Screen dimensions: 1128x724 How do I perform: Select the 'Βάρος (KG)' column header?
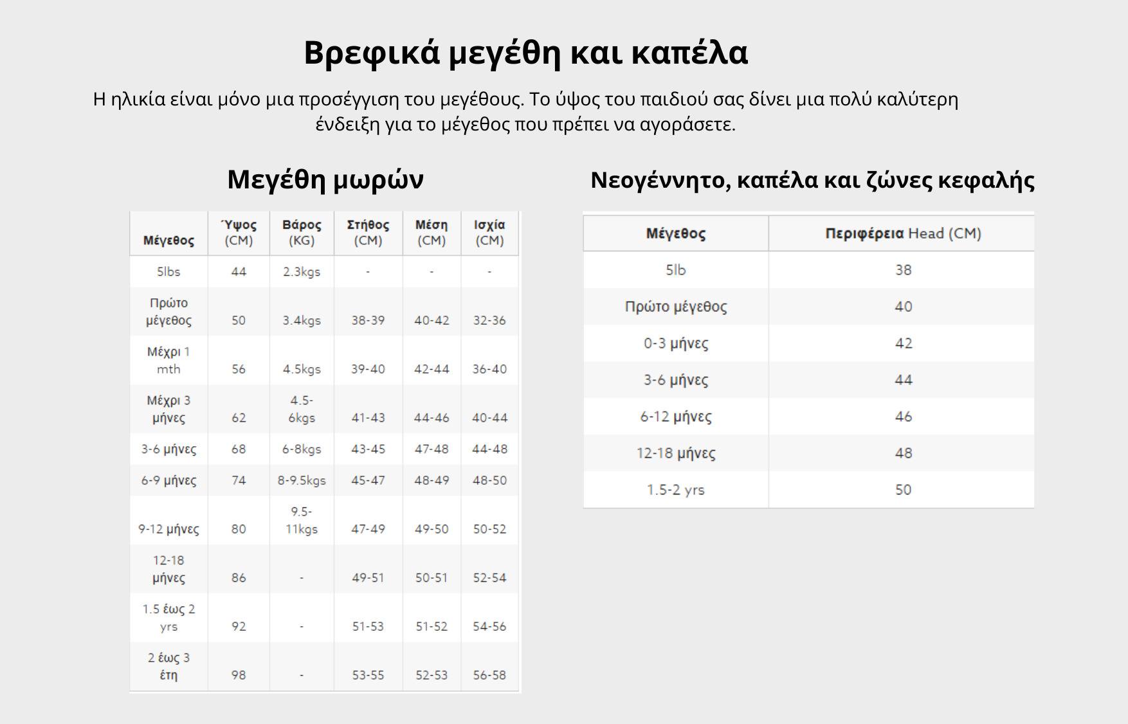[302, 233]
